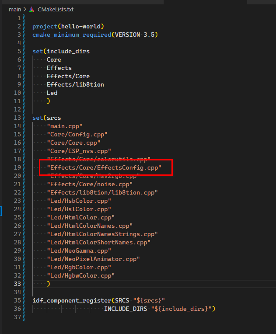The height and width of the screenshot is (334, 276).
Task: Click "Led/NeoGamma.cpp" string
Action: (79, 250)
